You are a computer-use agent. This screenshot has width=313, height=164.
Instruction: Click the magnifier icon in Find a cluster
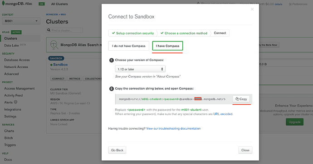coord(49,30)
